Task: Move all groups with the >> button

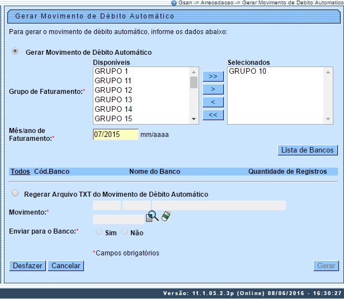Action: [213, 76]
